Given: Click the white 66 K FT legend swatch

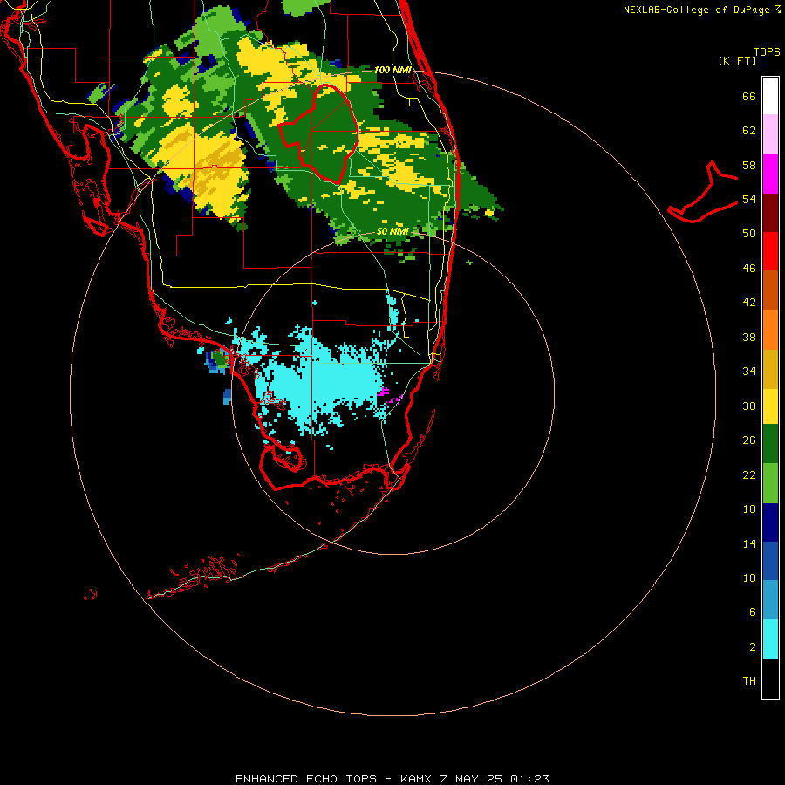Looking at the screenshot, I should (x=770, y=96).
